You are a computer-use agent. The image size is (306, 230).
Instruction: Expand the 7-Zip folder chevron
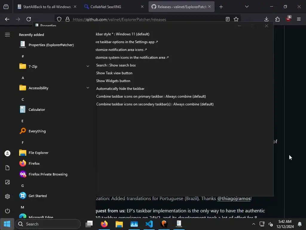(x=88, y=66)
